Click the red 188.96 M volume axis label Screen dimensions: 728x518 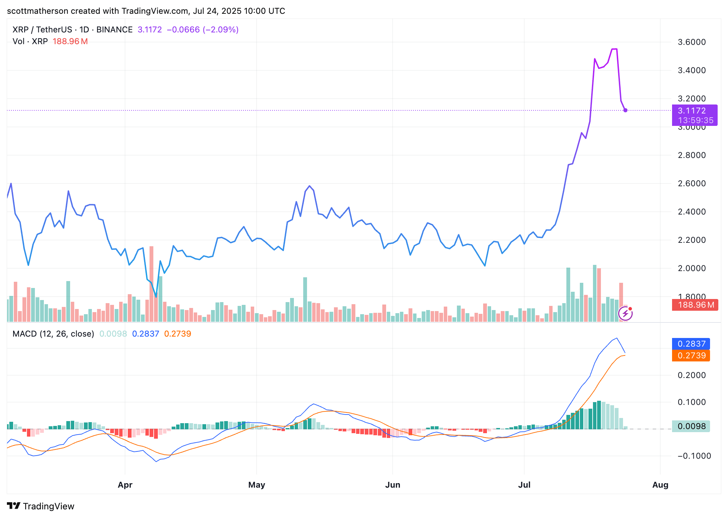pyautogui.click(x=695, y=305)
